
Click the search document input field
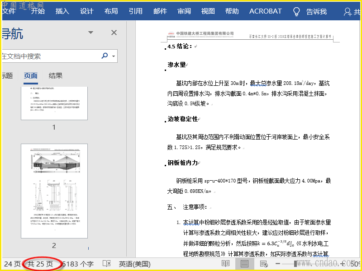tap(50, 56)
